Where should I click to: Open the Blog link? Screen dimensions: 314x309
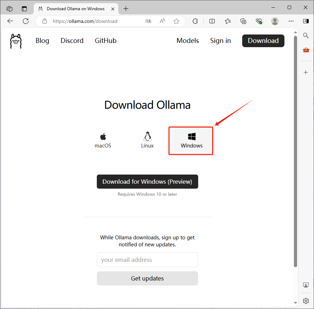pyautogui.click(x=42, y=41)
